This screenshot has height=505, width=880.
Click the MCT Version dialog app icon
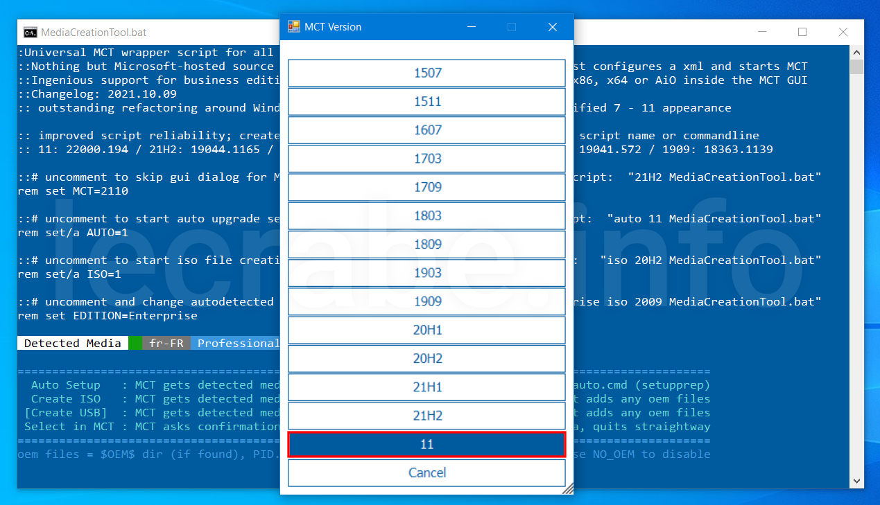pyautogui.click(x=294, y=27)
